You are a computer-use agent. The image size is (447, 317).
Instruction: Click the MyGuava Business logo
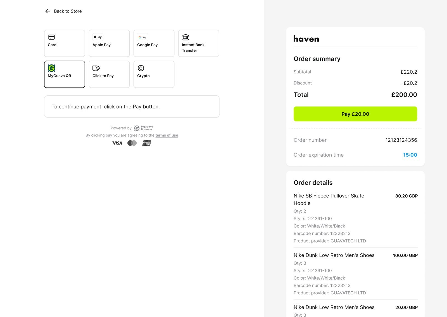[144, 128]
